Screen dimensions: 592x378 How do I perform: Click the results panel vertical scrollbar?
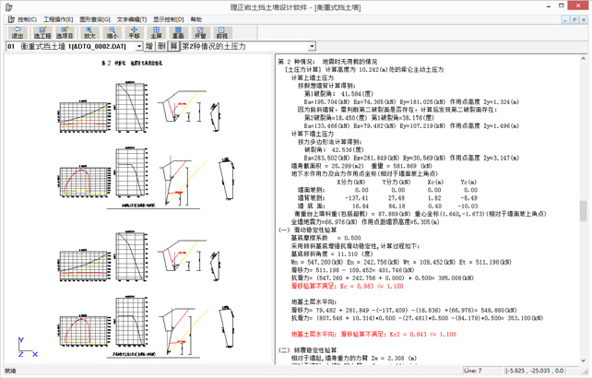[x=584, y=212]
